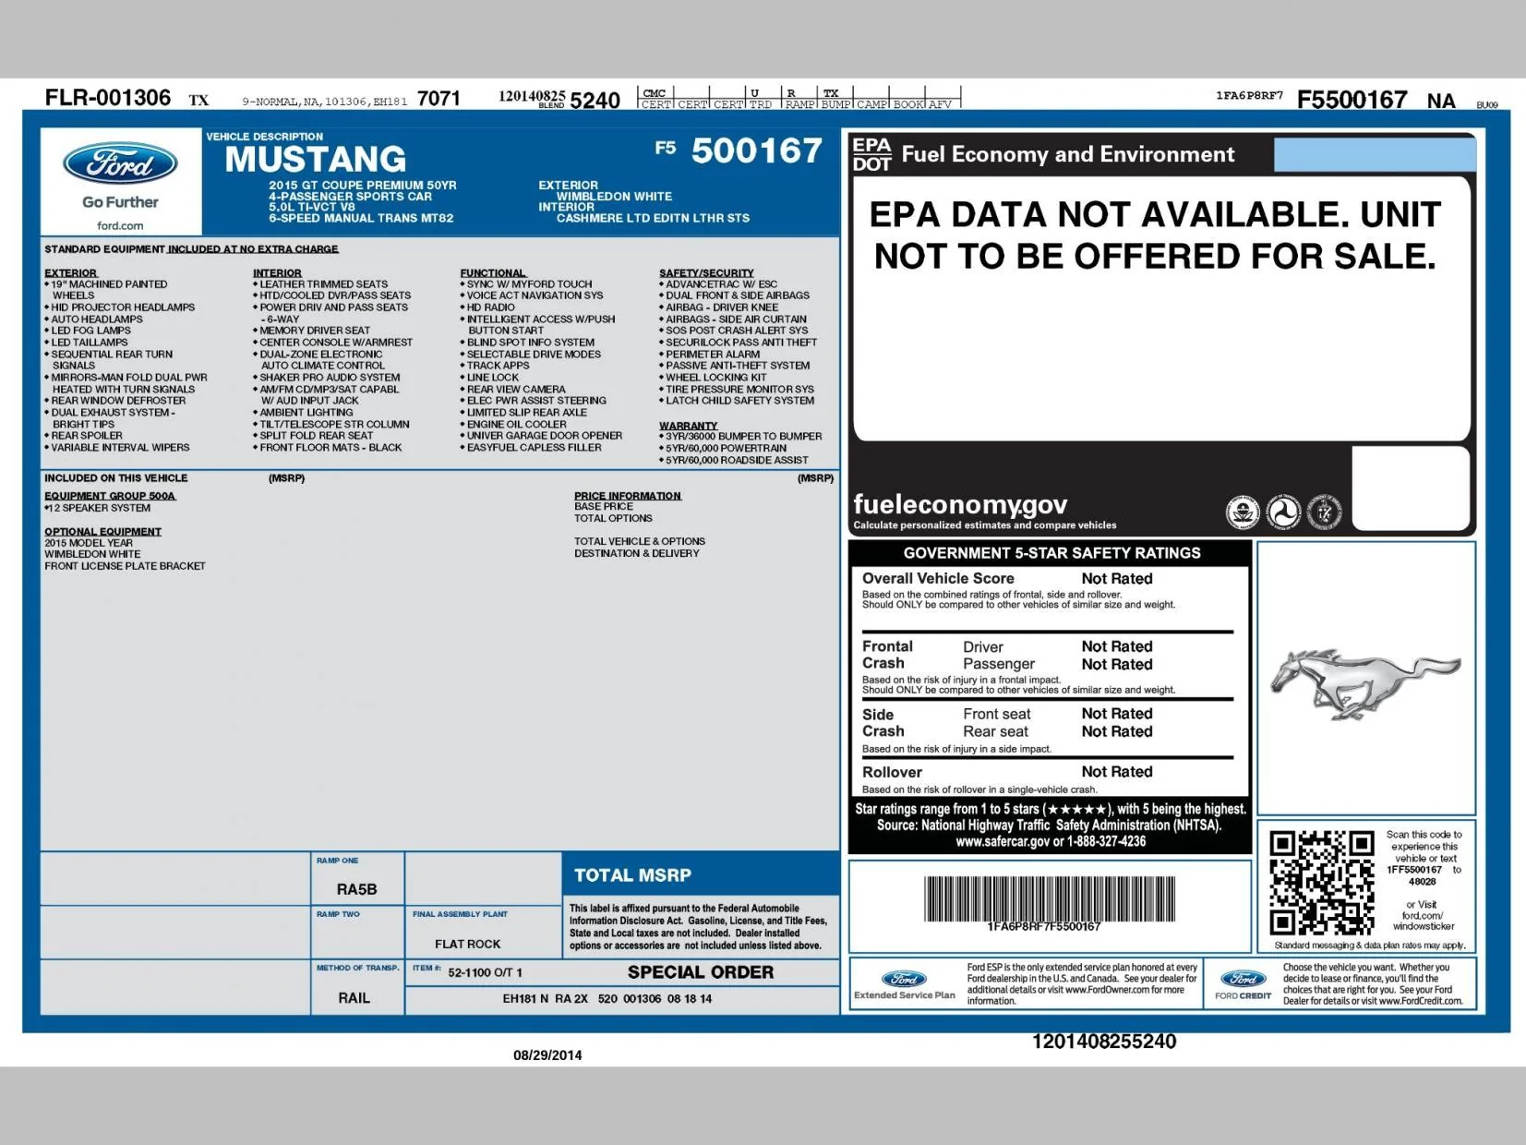Click Not Rated beside Overall Vehicle Score
This screenshot has height=1145, width=1526.
(x=1117, y=579)
